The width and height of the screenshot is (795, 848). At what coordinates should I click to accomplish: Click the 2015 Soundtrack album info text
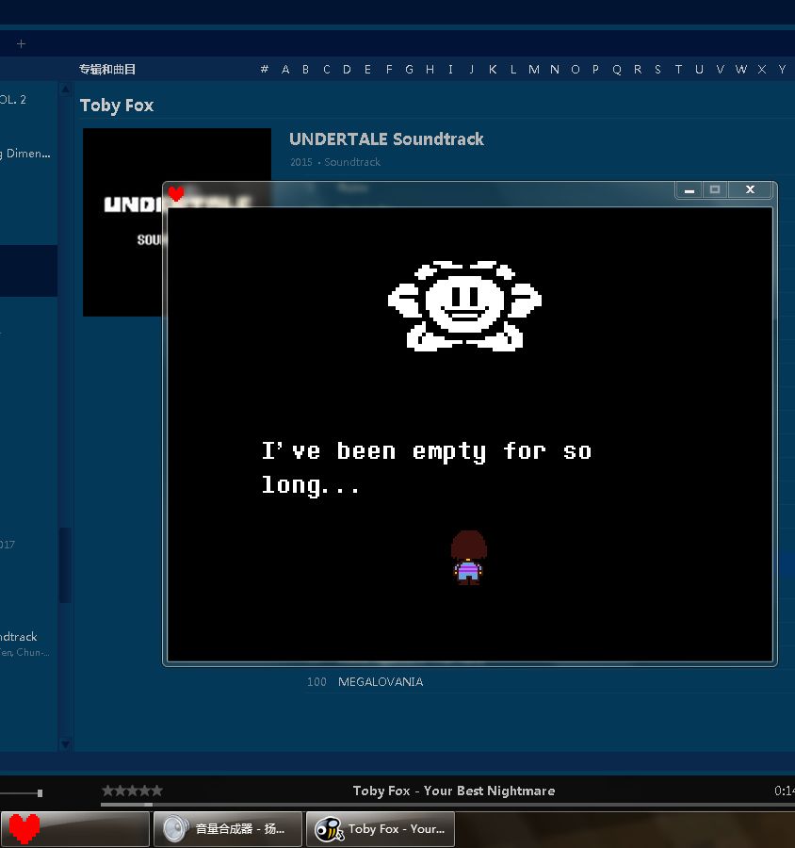point(334,162)
